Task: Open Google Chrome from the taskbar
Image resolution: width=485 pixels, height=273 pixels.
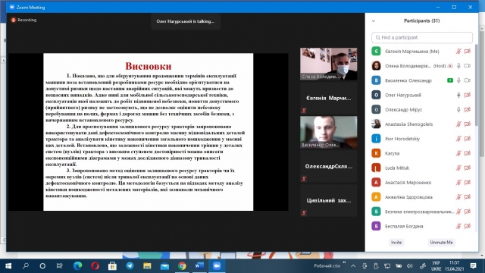Action: pyautogui.click(x=182, y=266)
